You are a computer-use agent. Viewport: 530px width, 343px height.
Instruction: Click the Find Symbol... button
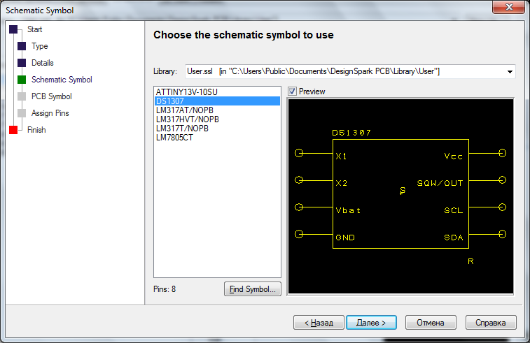[x=253, y=289]
